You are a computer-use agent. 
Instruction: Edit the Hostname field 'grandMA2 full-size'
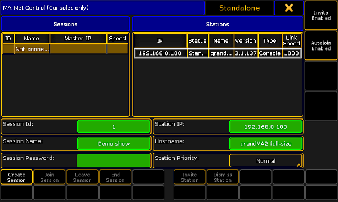pyautogui.click(x=265, y=144)
